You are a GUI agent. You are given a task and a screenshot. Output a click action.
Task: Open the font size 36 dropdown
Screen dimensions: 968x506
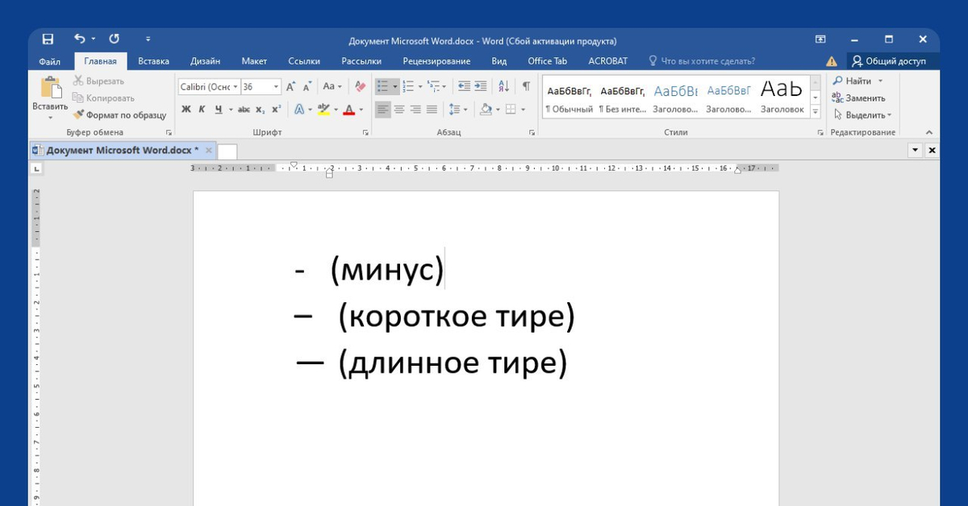276,87
